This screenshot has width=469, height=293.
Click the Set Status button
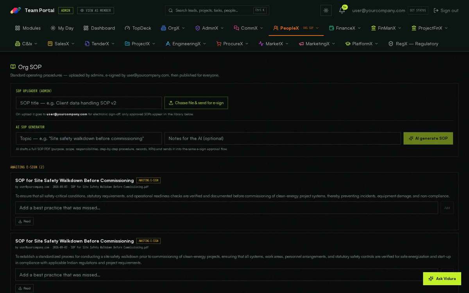click(418, 11)
